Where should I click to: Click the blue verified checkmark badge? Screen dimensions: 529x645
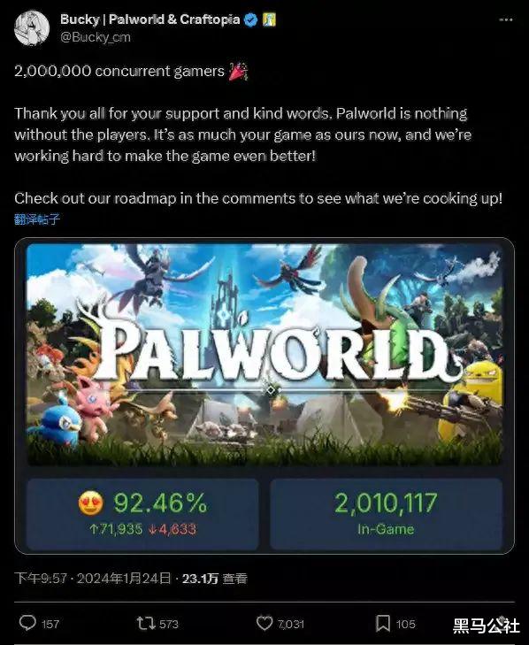pos(251,19)
